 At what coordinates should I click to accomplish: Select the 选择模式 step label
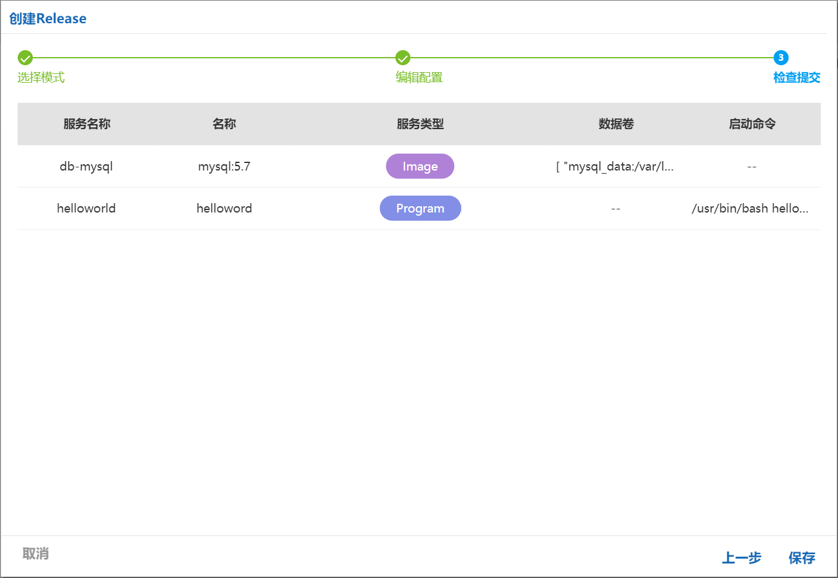[x=41, y=78]
